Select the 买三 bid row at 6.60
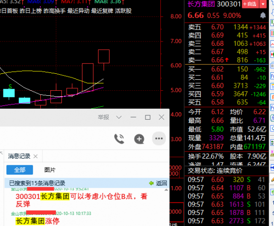Viewport: 274px width, 226px height. 227,86
